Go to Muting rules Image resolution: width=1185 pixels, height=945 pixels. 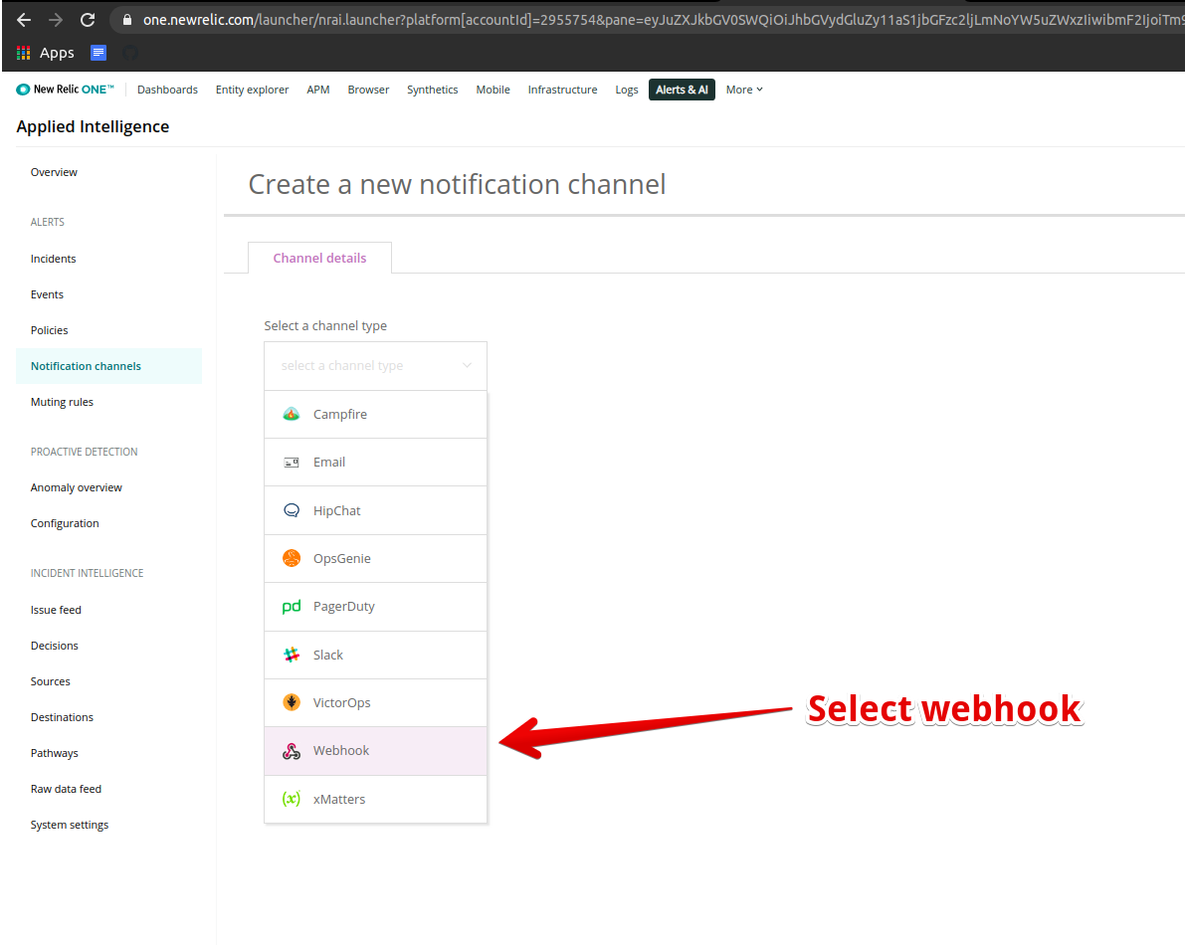click(x=62, y=402)
